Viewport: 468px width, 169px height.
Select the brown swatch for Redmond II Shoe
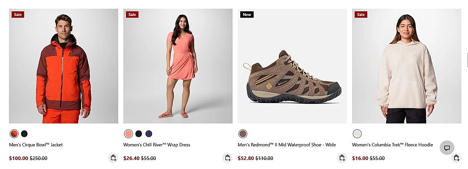pos(243,134)
